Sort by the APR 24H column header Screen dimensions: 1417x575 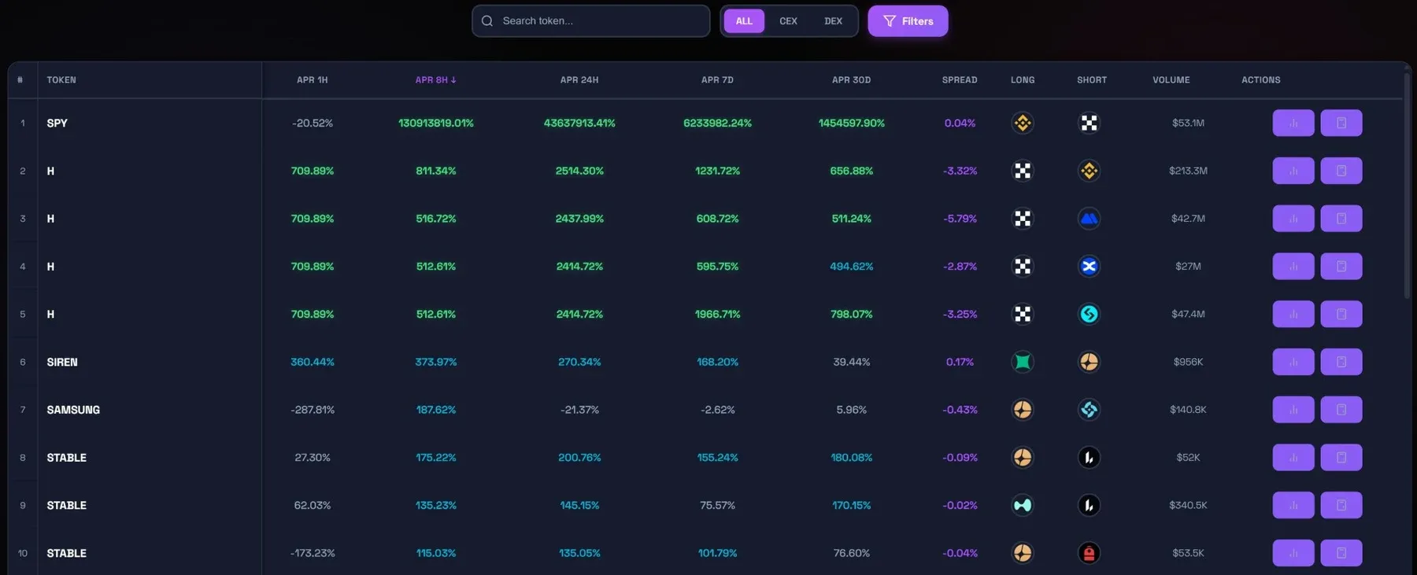pyautogui.click(x=579, y=80)
